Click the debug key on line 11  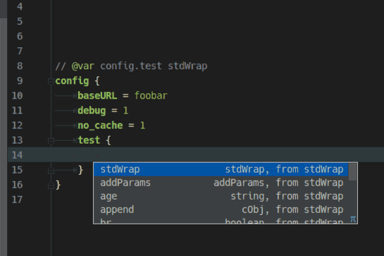point(92,111)
